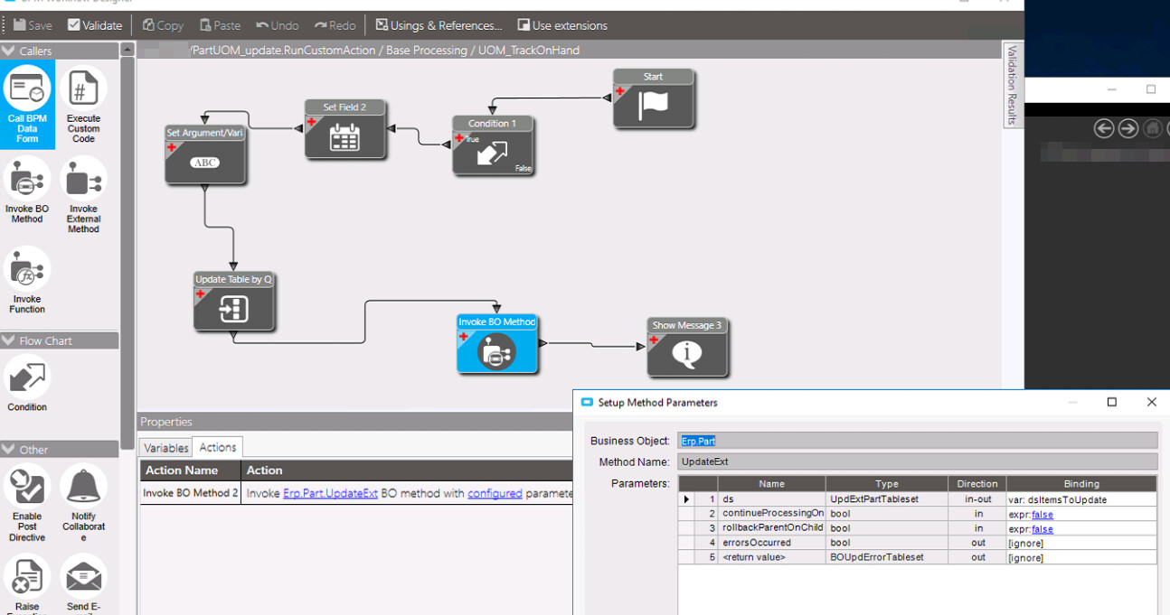Viewport: 1170px width, 615px height.
Task: Switch to the Variables tab
Action: tap(166, 448)
